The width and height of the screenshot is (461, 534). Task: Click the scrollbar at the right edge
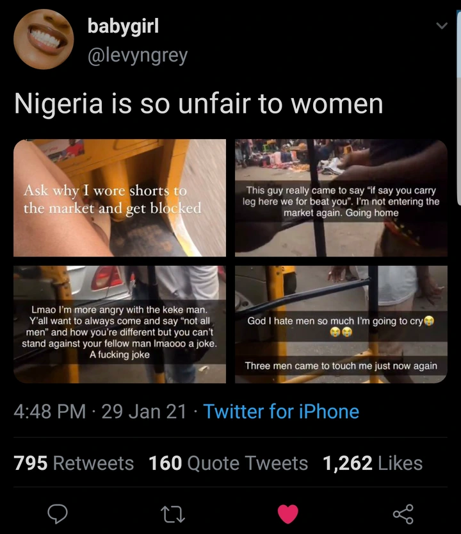(458, 115)
